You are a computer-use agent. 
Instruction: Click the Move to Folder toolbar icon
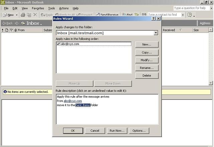pyautogui.click(x=29, y=15)
